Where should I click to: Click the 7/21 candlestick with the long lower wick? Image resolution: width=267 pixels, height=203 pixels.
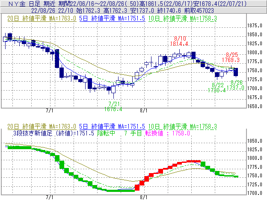click(x=113, y=90)
